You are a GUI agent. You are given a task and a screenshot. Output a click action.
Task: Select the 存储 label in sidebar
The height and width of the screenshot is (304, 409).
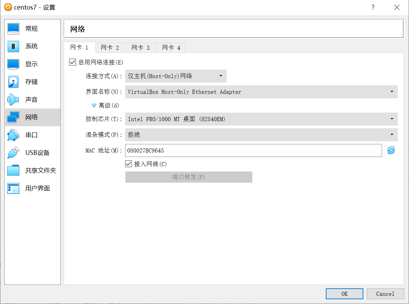(x=31, y=82)
